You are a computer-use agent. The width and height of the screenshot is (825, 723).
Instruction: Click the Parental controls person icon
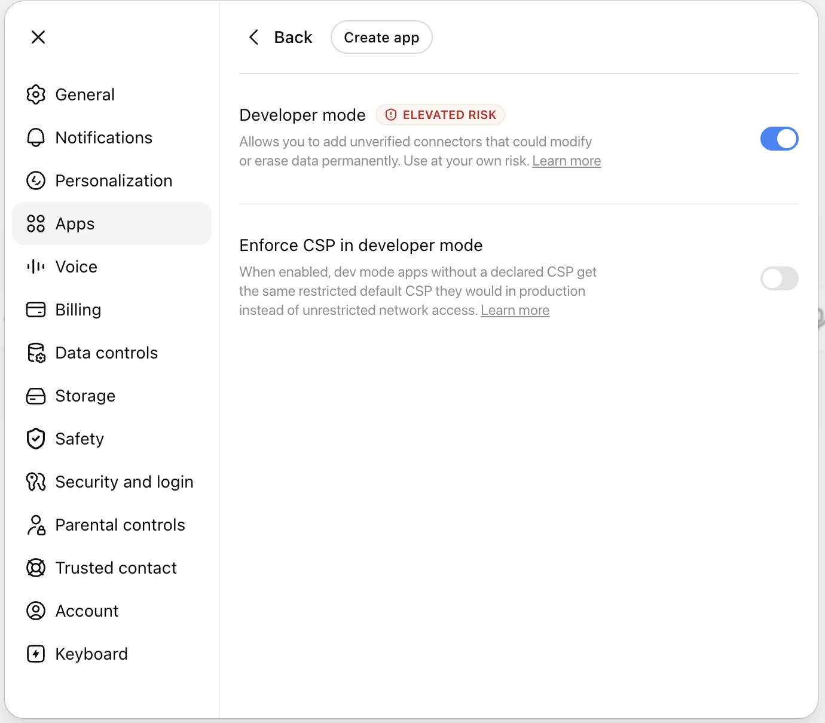point(36,525)
